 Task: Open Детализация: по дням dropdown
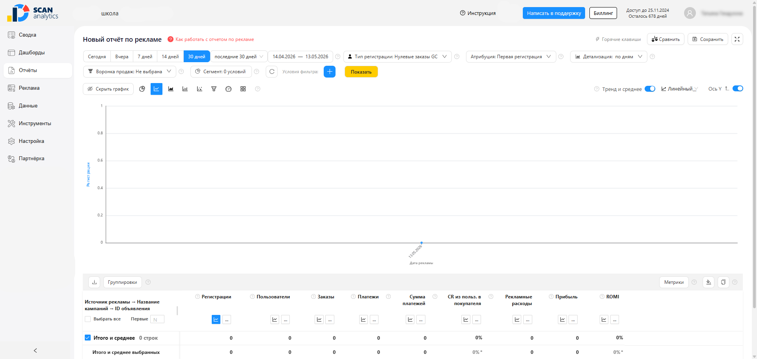[x=609, y=57]
